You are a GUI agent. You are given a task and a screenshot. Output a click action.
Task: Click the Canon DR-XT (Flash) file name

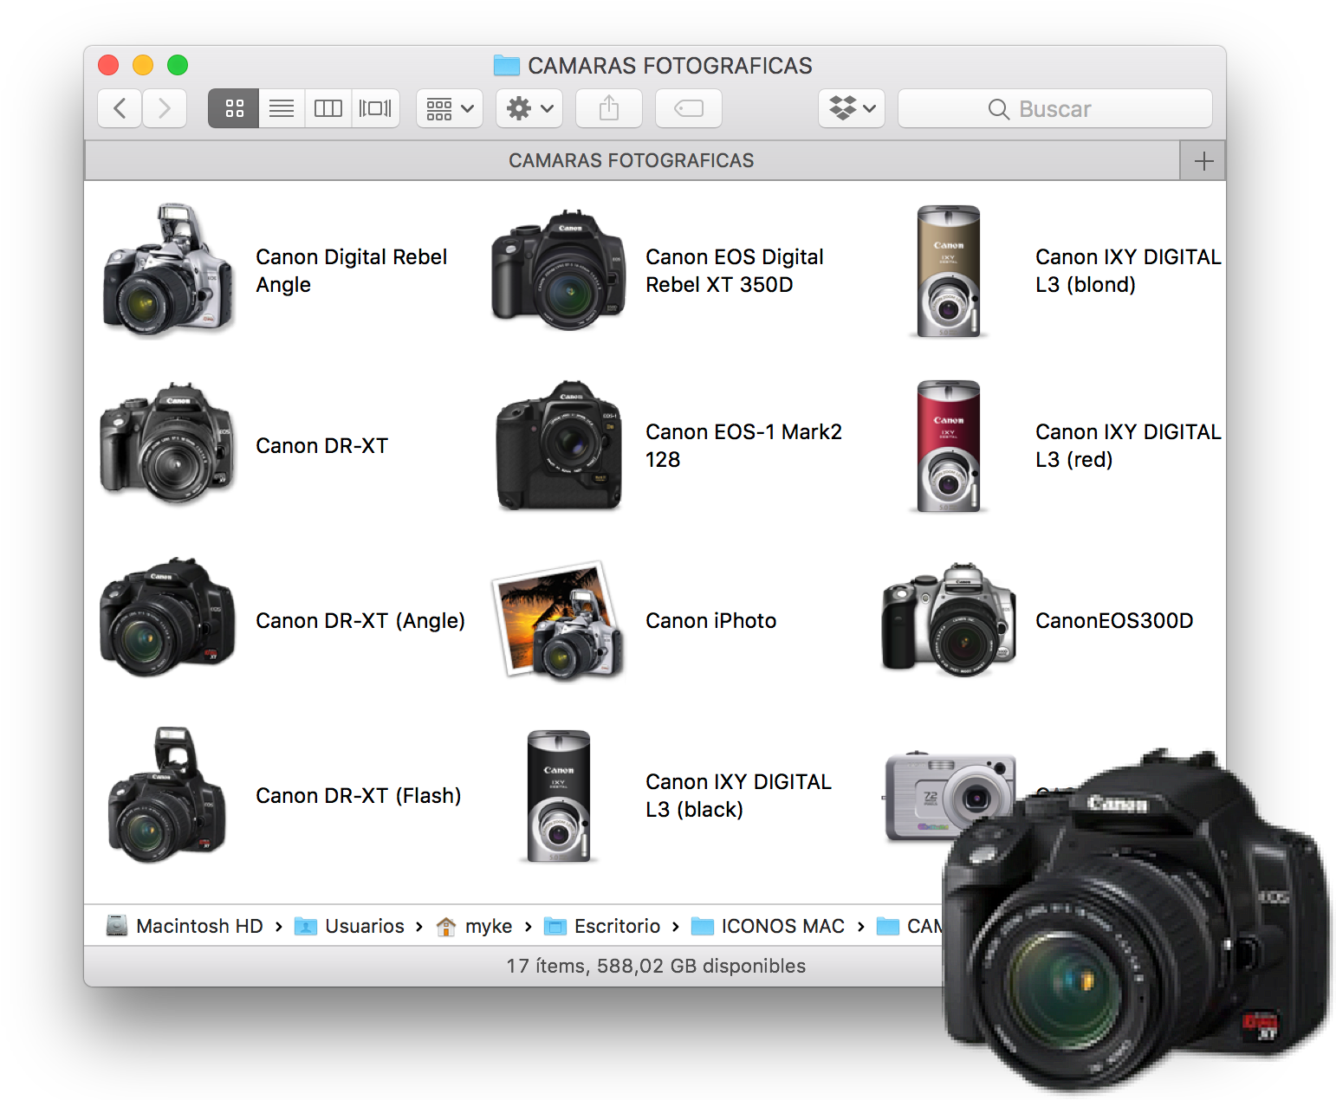click(359, 796)
